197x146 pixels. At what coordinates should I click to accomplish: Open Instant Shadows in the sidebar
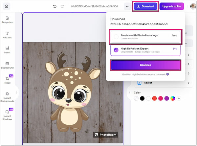coord(7,114)
